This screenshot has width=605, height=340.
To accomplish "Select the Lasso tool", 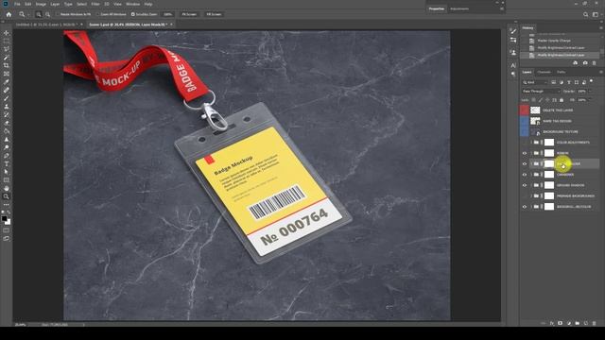I will point(7,49).
